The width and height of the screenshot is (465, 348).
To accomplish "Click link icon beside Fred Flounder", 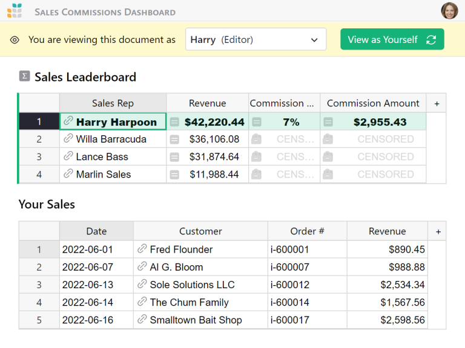I will coord(142,249).
